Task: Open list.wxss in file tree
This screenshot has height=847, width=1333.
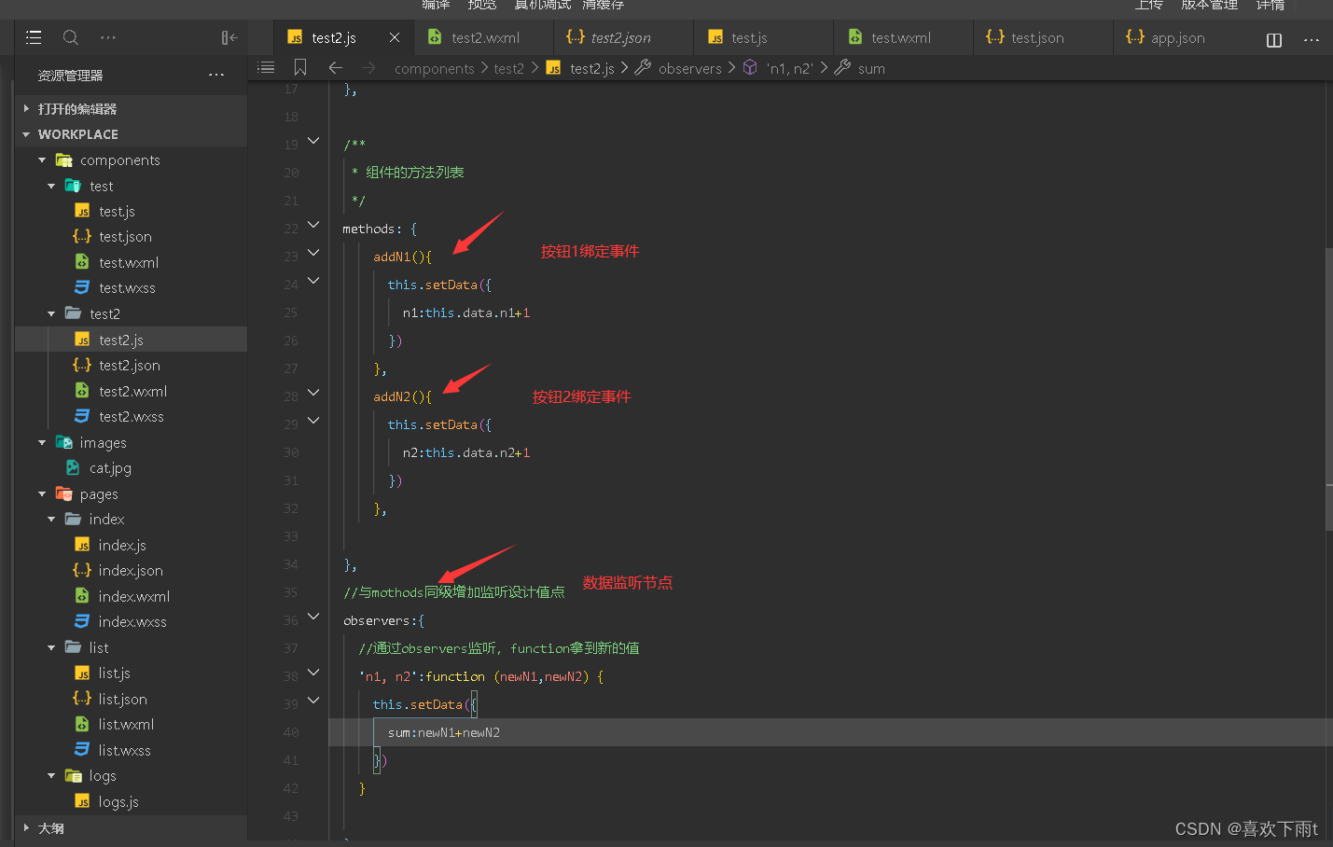Action: (131, 750)
